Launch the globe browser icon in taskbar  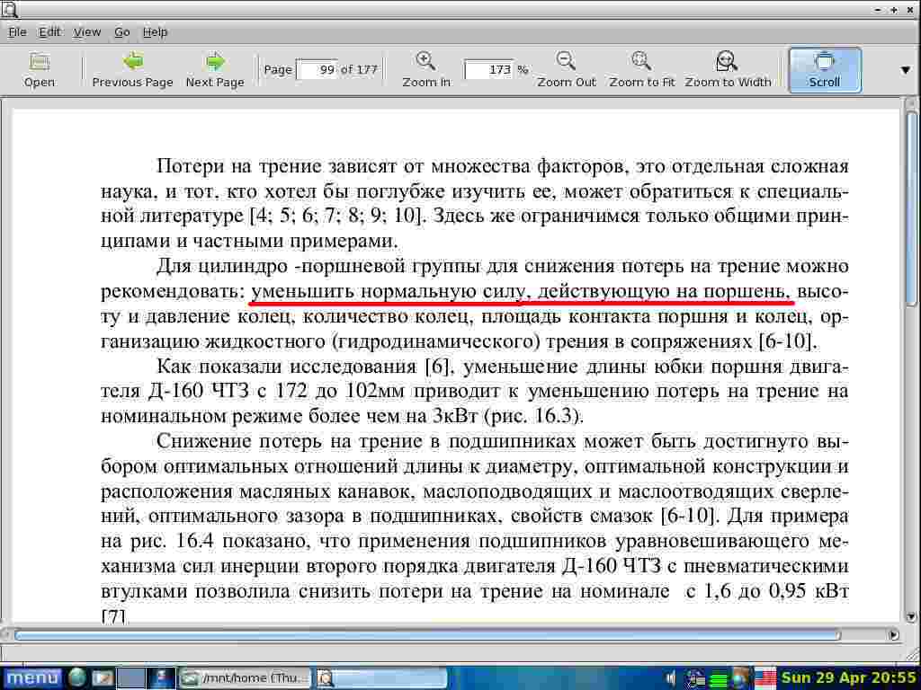[x=77, y=678]
